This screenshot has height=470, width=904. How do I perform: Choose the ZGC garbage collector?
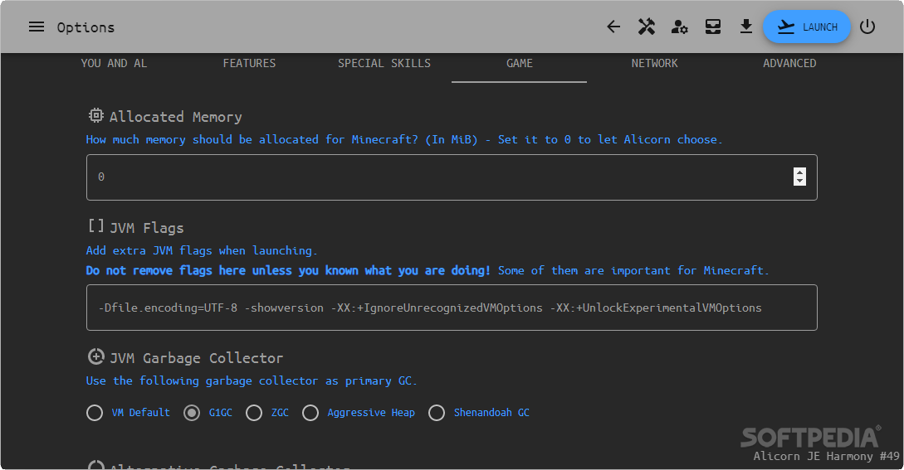click(x=254, y=413)
